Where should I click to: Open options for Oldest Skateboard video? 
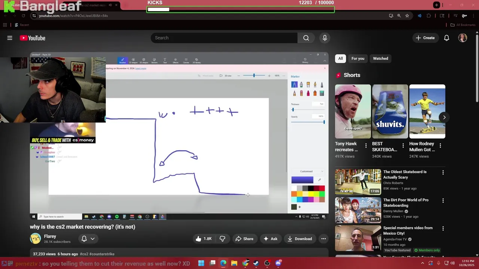click(443, 173)
